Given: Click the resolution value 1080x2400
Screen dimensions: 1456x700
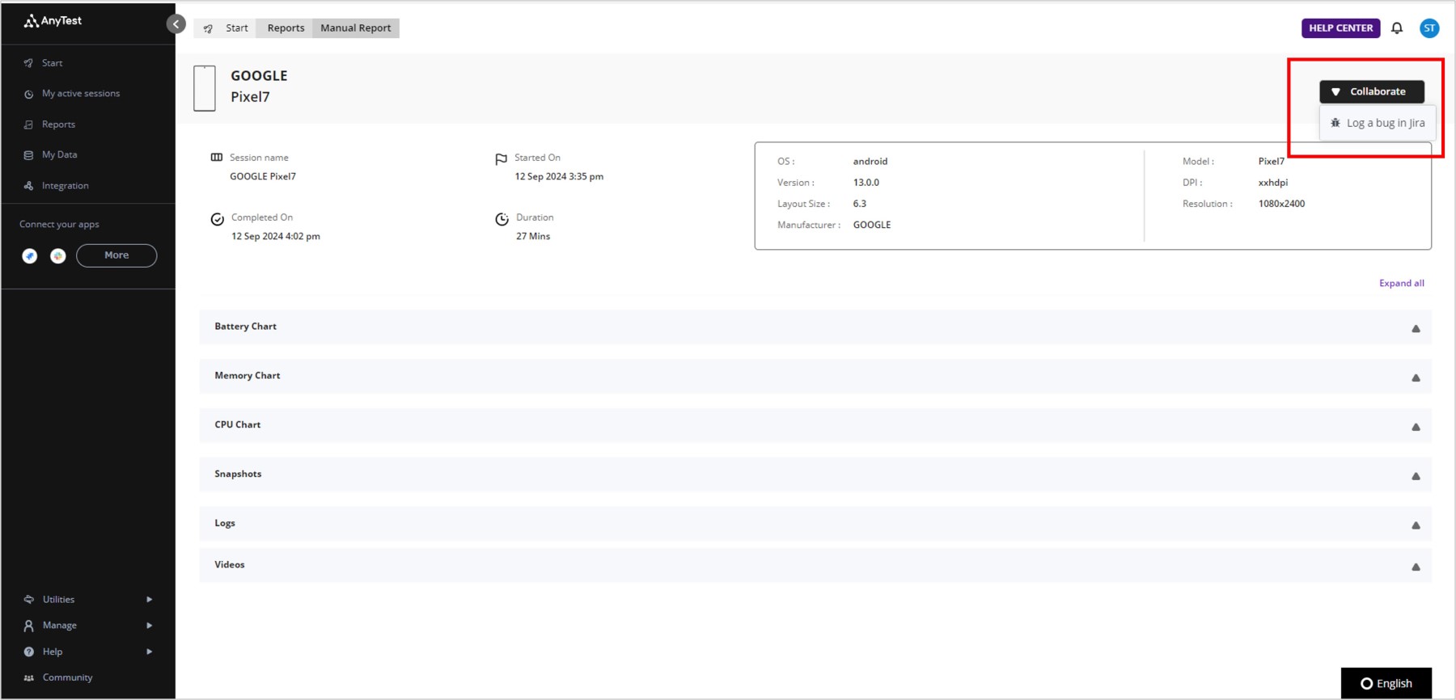Looking at the screenshot, I should tap(1281, 204).
